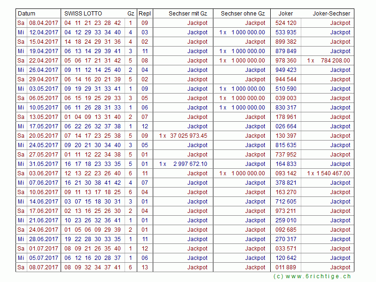This screenshot has width=376, height=282.
Task: Click the Sechser mit Gz header
Action: [x=188, y=14]
